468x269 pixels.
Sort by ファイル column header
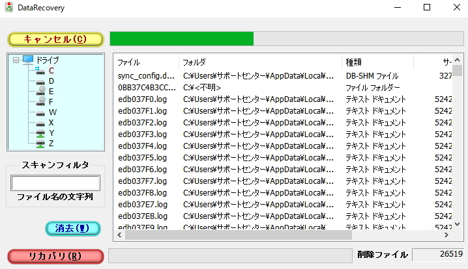pos(145,62)
